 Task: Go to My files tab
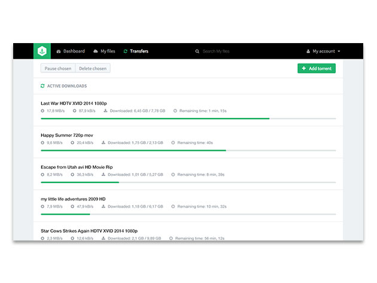104,51
